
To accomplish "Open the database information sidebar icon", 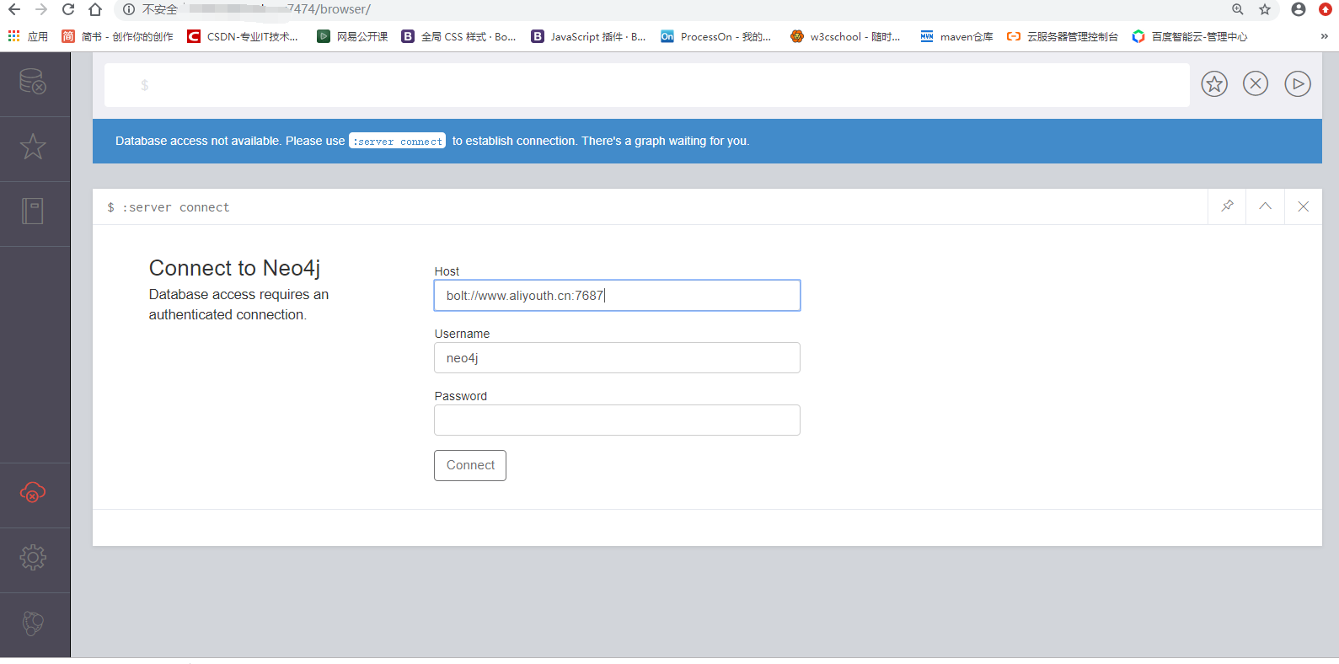I will point(33,82).
